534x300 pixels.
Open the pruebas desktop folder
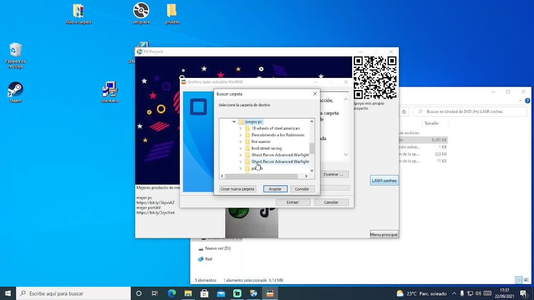172,14
